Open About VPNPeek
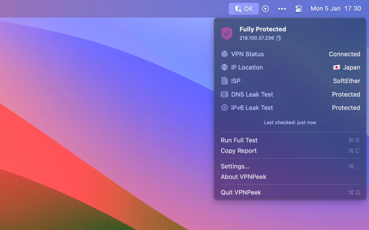 pos(244,177)
